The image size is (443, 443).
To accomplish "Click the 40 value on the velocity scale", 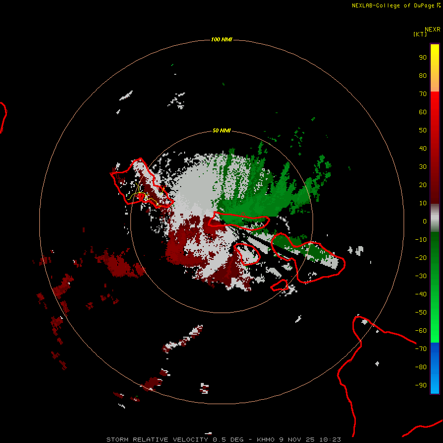I will tap(423, 149).
